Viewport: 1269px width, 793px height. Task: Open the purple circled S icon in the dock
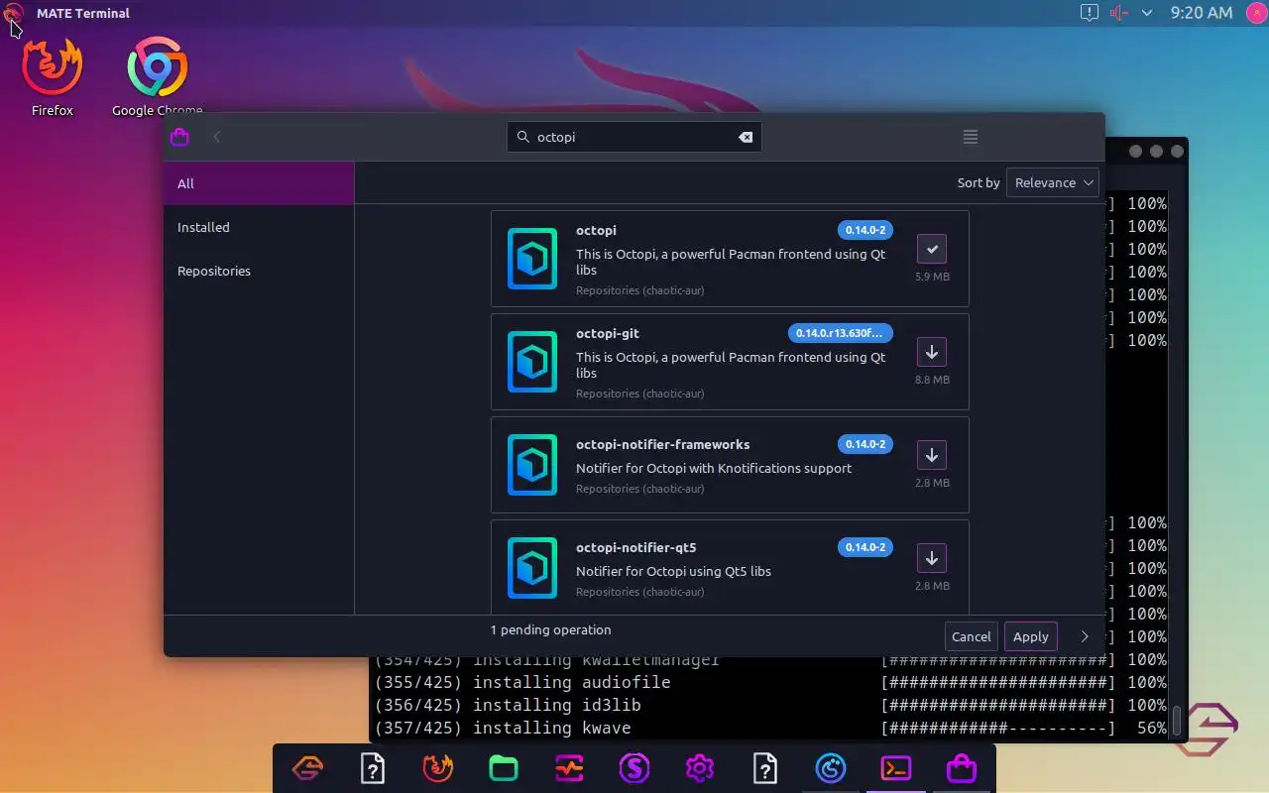click(634, 768)
